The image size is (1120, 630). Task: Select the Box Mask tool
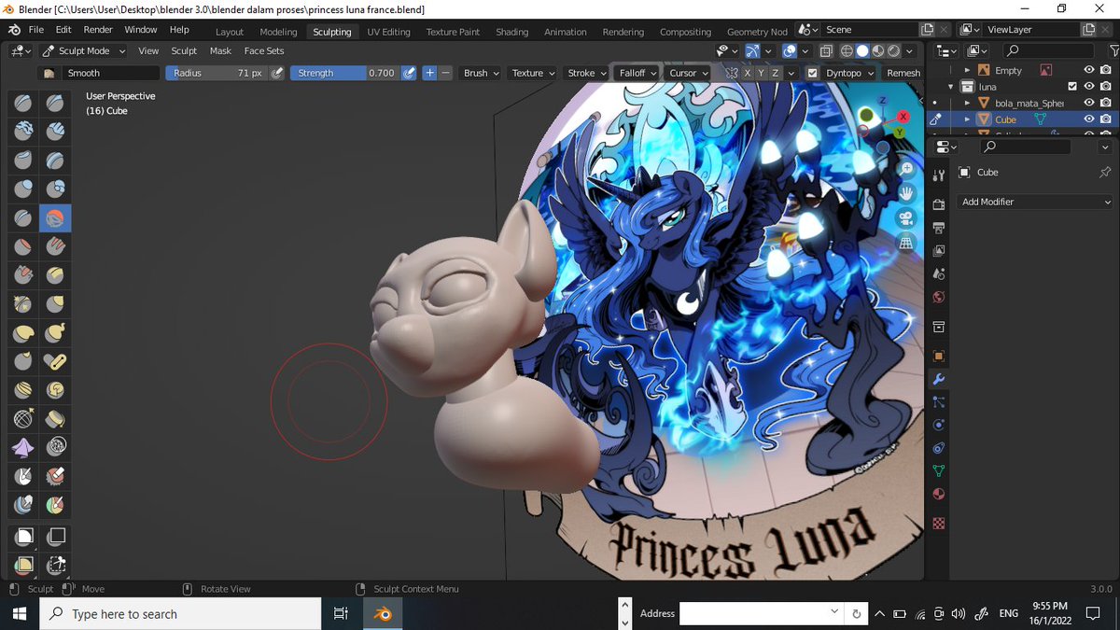24,537
